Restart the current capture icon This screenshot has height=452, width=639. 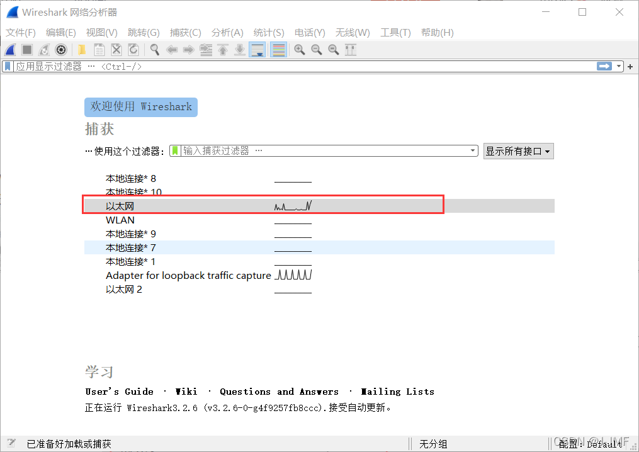(x=44, y=50)
